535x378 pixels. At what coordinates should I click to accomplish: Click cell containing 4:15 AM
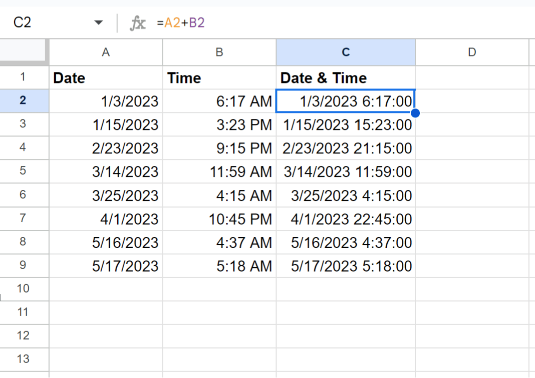219,195
